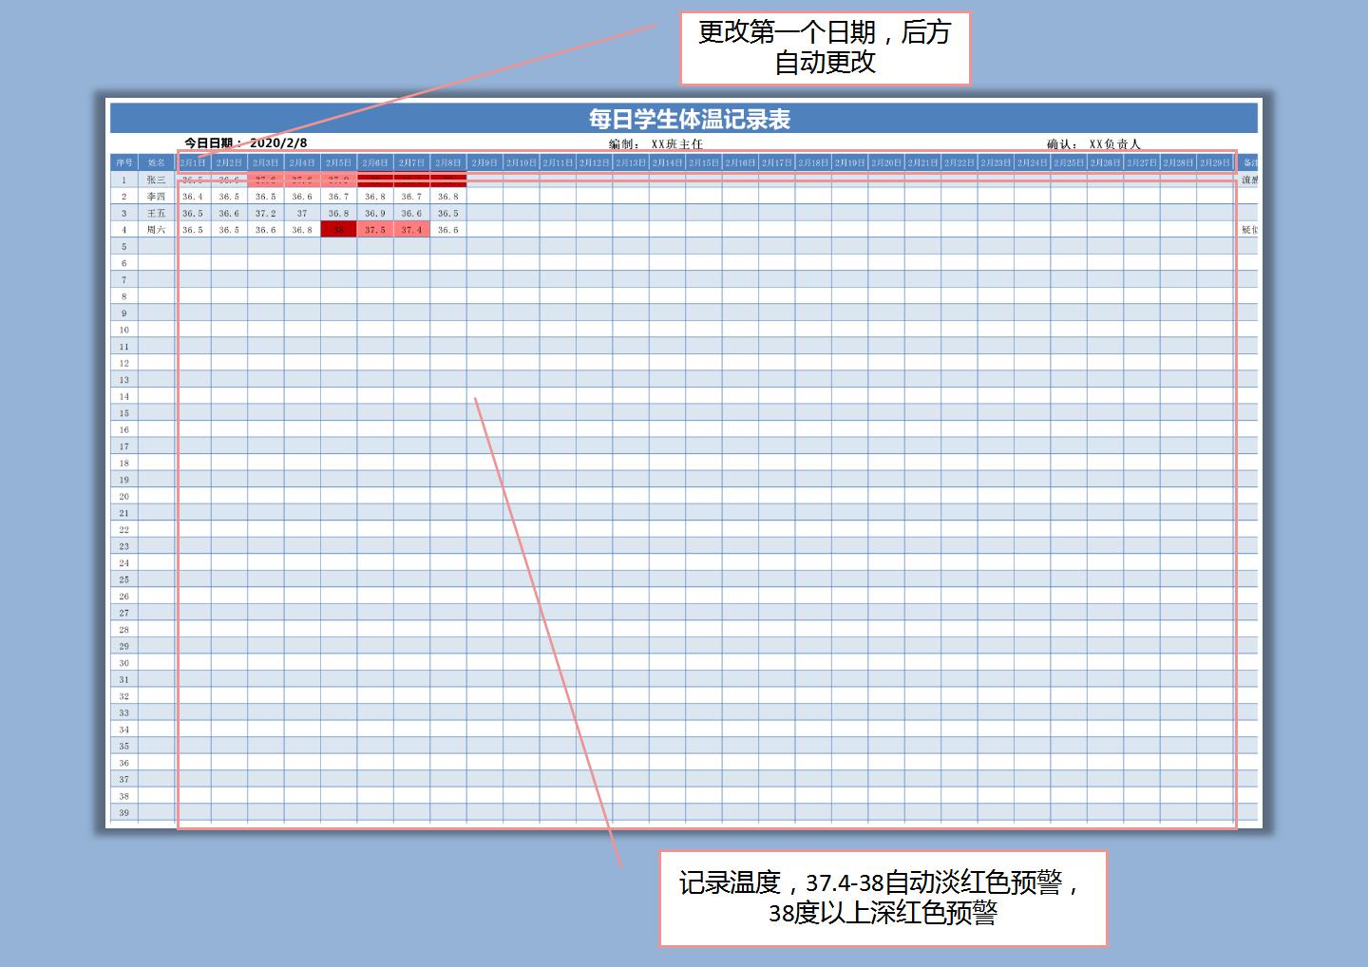This screenshot has height=967, width=1368.
Task: Click the 确认 XX负责人 label
Action: 1093,144
